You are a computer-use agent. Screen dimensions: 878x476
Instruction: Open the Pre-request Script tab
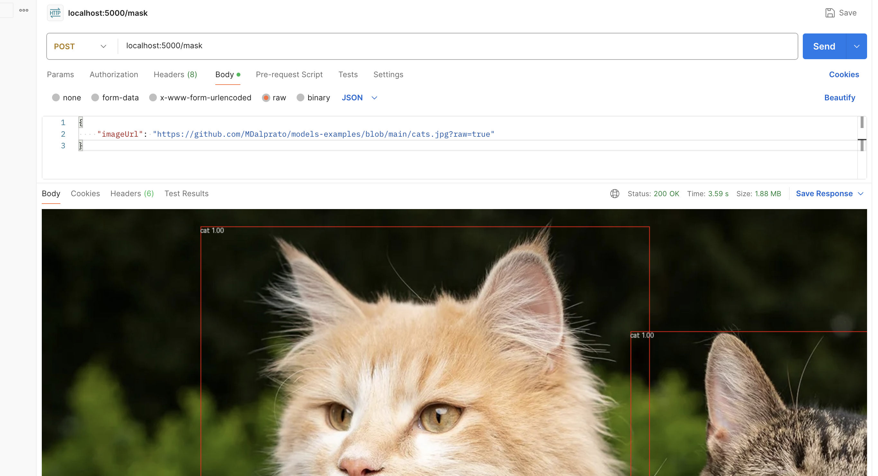point(289,75)
